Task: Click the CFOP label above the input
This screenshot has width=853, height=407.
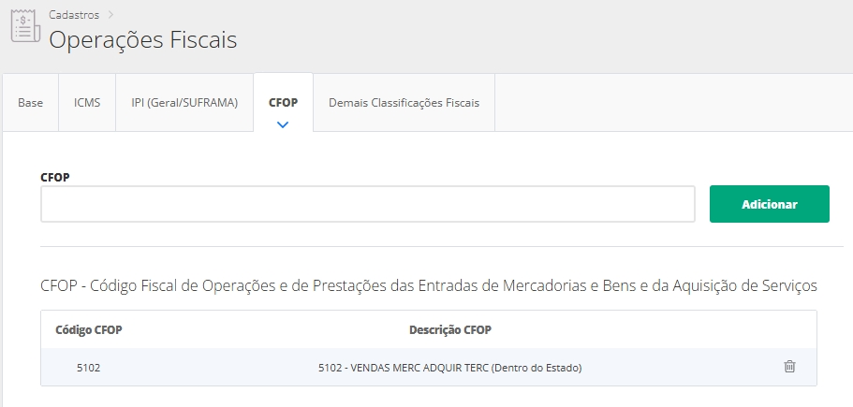Action: [x=54, y=176]
